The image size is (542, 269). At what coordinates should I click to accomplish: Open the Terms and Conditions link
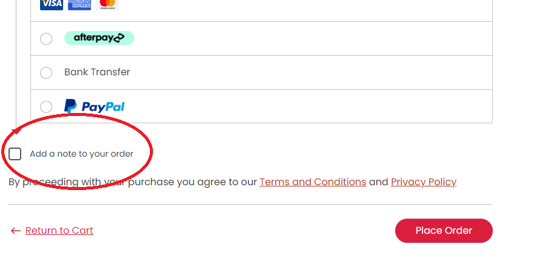313,182
